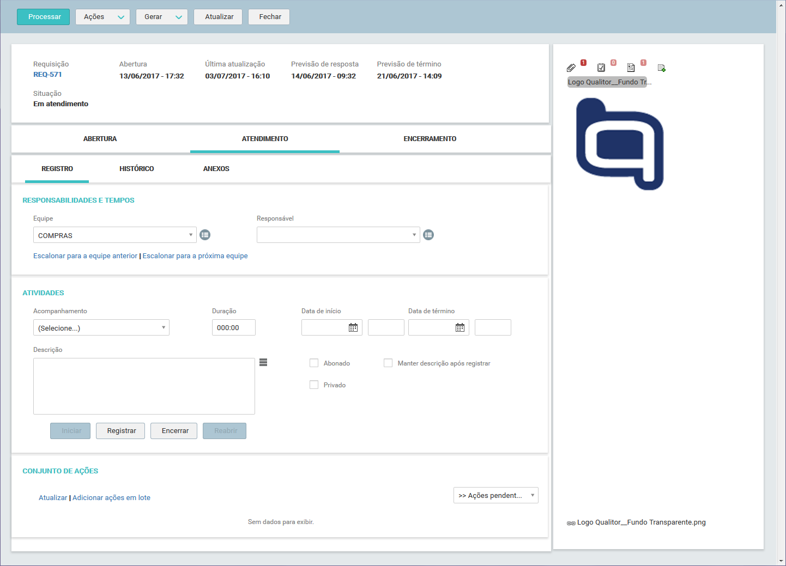Open the document form icon
786x566 pixels.
631,68
